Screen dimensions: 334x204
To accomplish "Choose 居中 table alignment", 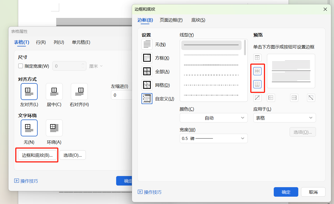I will (x=54, y=92).
